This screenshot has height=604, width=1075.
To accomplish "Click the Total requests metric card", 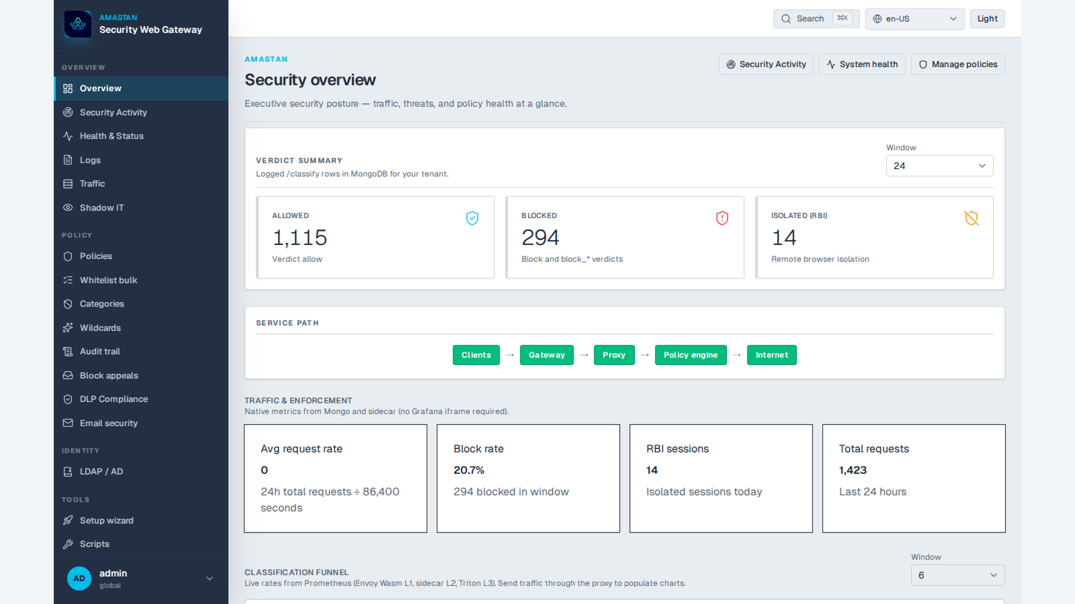I will tap(914, 478).
